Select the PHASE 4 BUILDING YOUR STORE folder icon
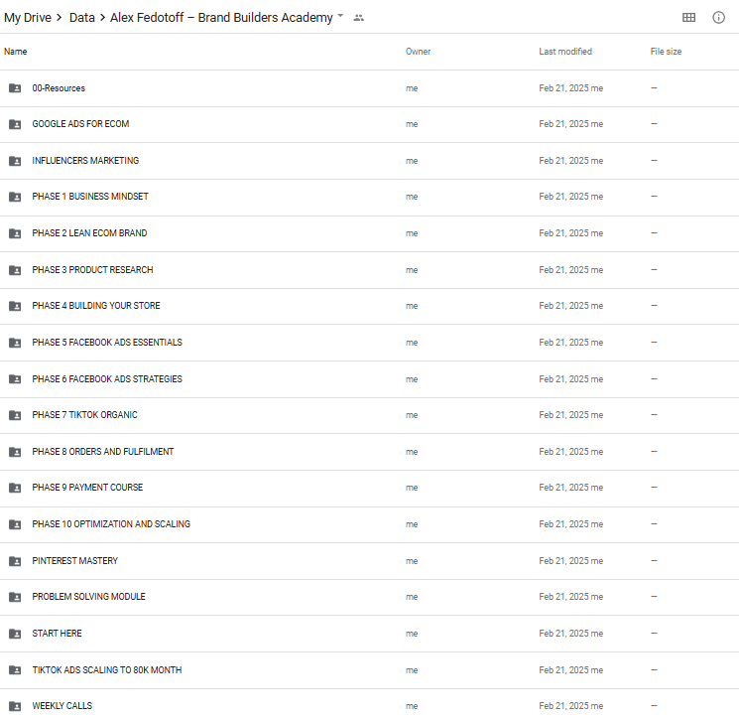Screen dimensions: 739x720 [x=15, y=306]
